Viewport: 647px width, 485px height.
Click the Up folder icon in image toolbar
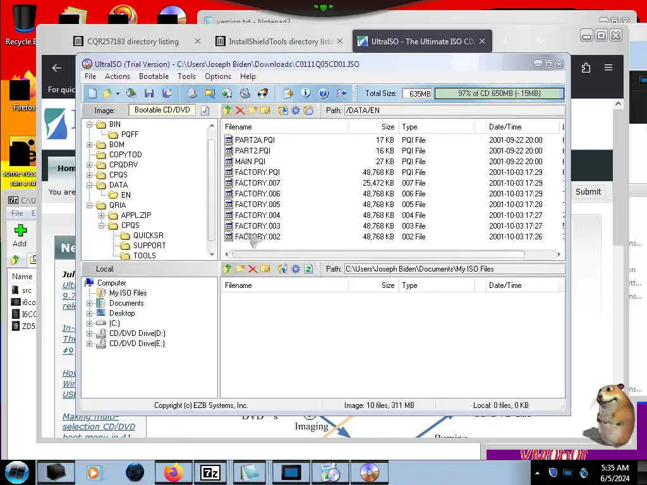pos(227,111)
